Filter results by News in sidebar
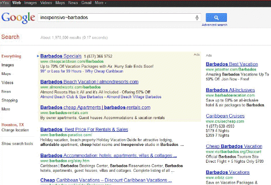Screen dimensions: 271x185 [6, 91]
